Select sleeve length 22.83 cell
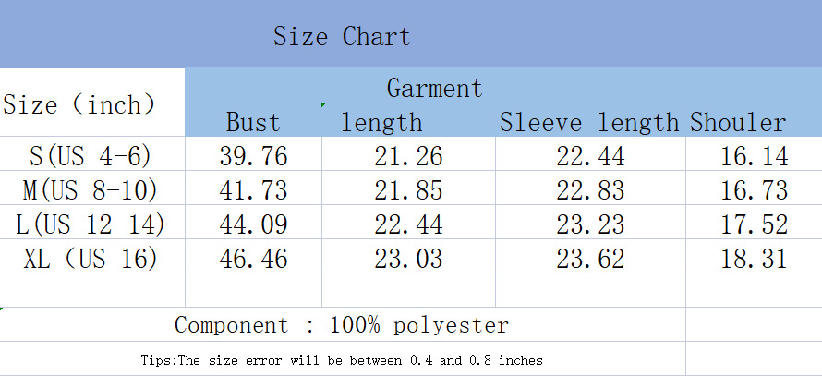The width and height of the screenshot is (822, 376). (x=590, y=190)
